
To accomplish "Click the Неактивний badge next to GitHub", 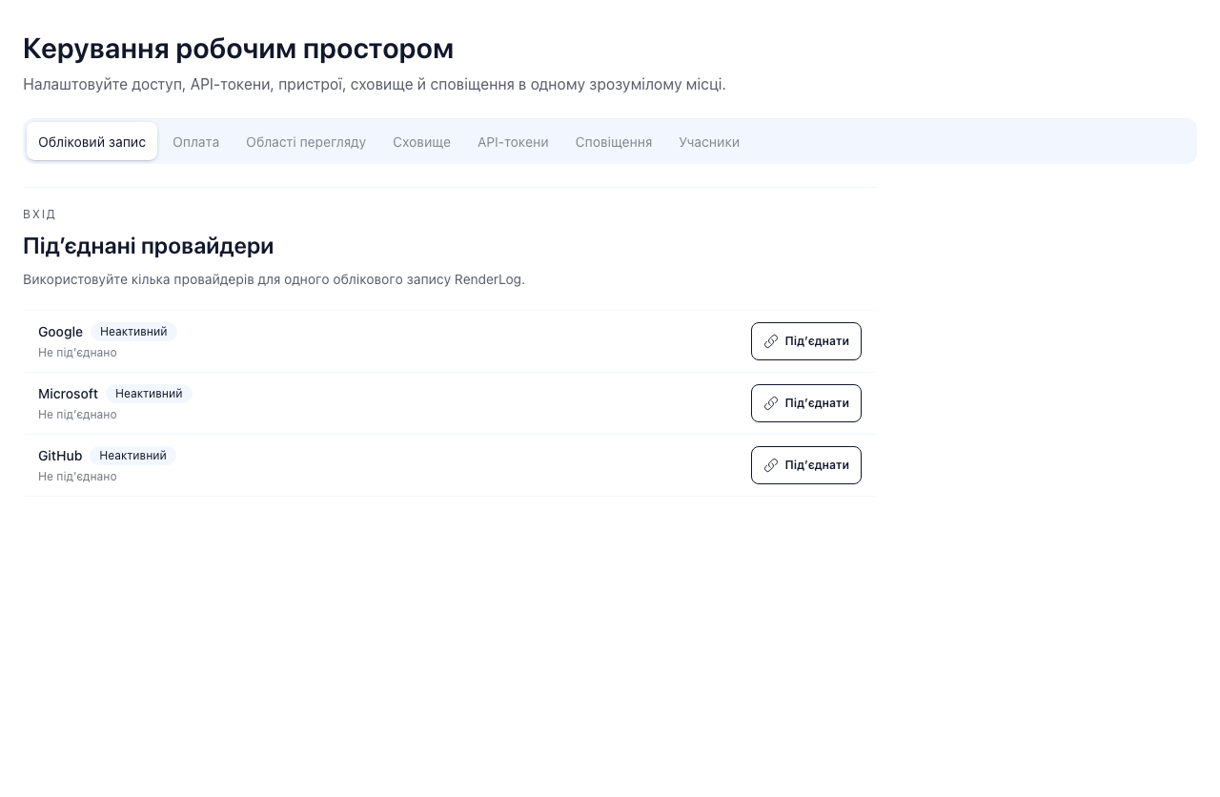I will [x=132, y=456].
